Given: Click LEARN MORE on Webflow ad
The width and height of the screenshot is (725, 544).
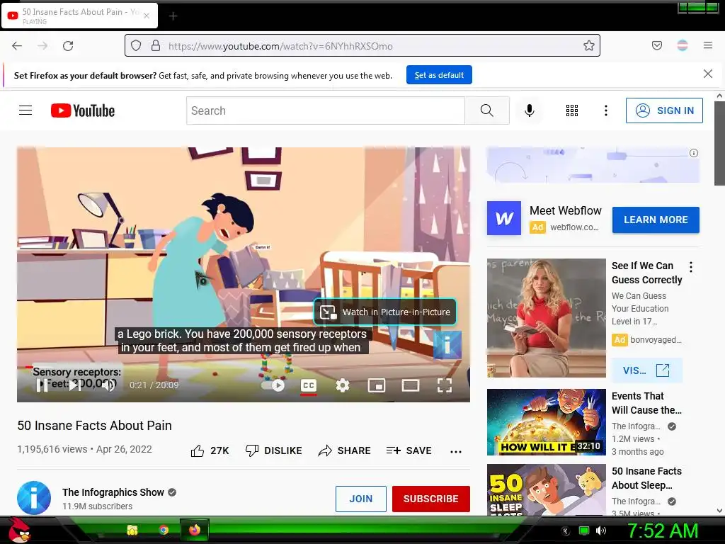Looking at the screenshot, I should coord(656,220).
